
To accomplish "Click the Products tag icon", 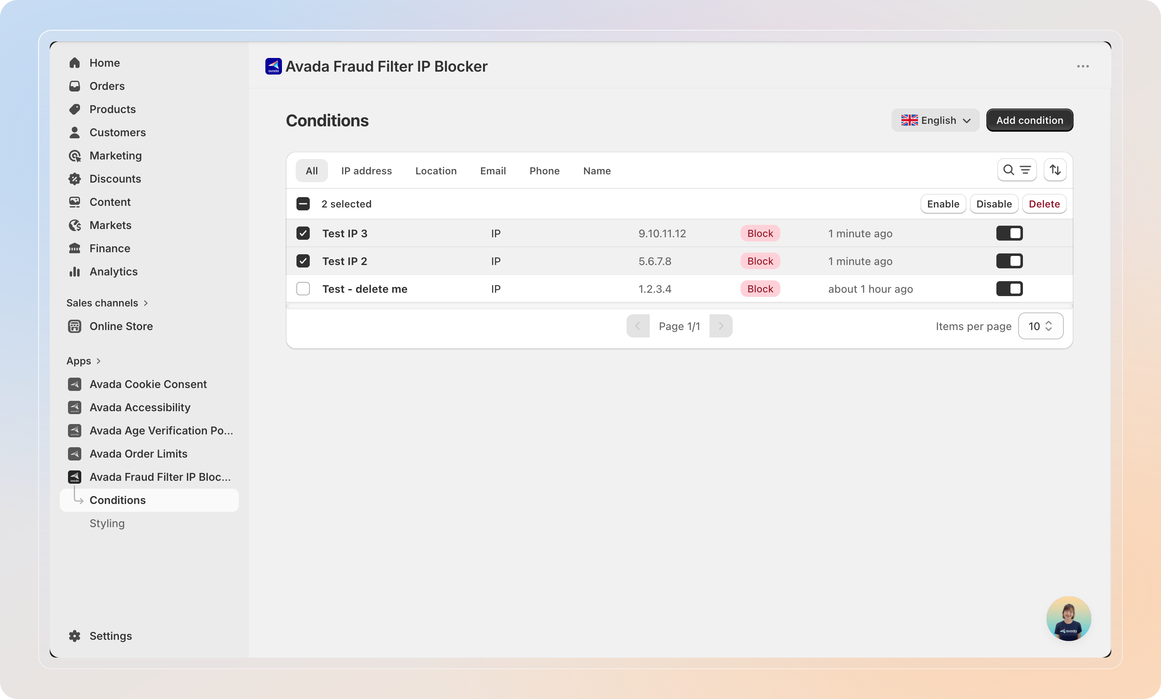I will (75, 109).
